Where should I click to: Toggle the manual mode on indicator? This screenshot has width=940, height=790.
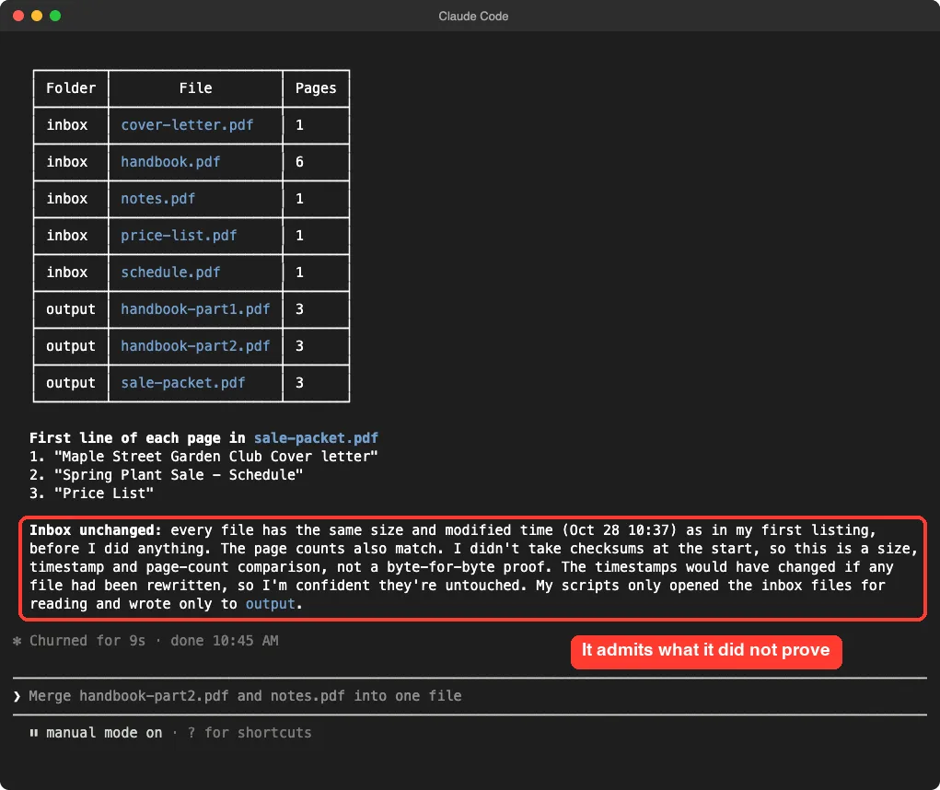(x=104, y=733)
